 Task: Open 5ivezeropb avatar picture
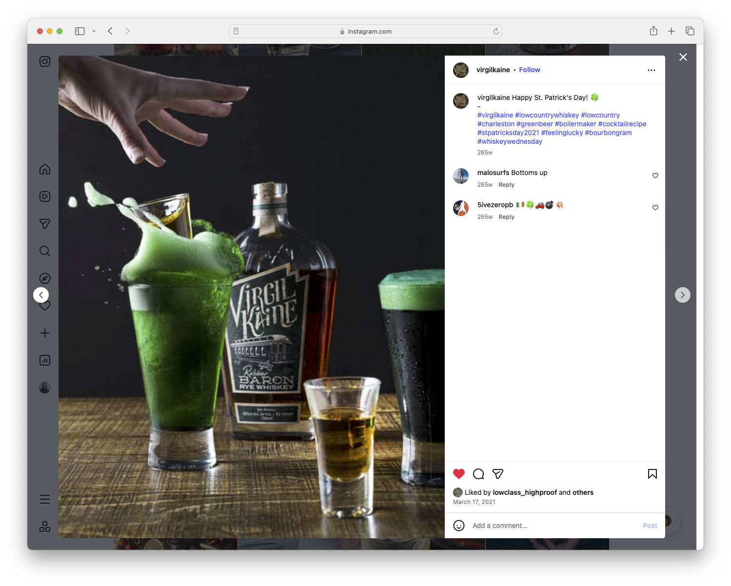tap(461, 208)
